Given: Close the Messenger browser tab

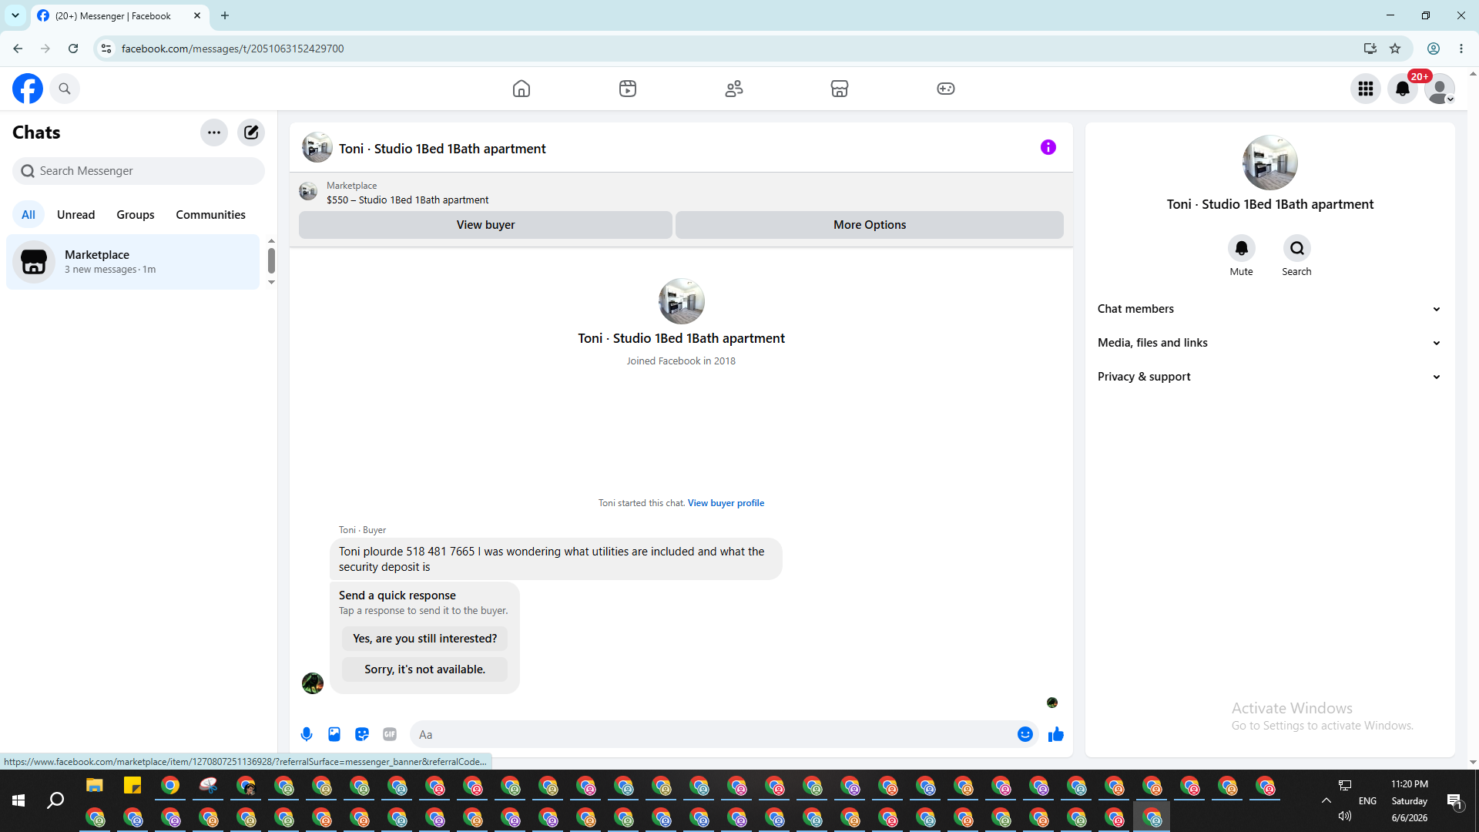Looking at the screenshot, I should click(197, 15).
